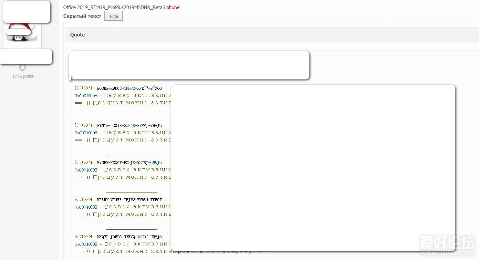Click the red 'phone' word in title
The image size is (479, 260).
click(x=173, y=7)
